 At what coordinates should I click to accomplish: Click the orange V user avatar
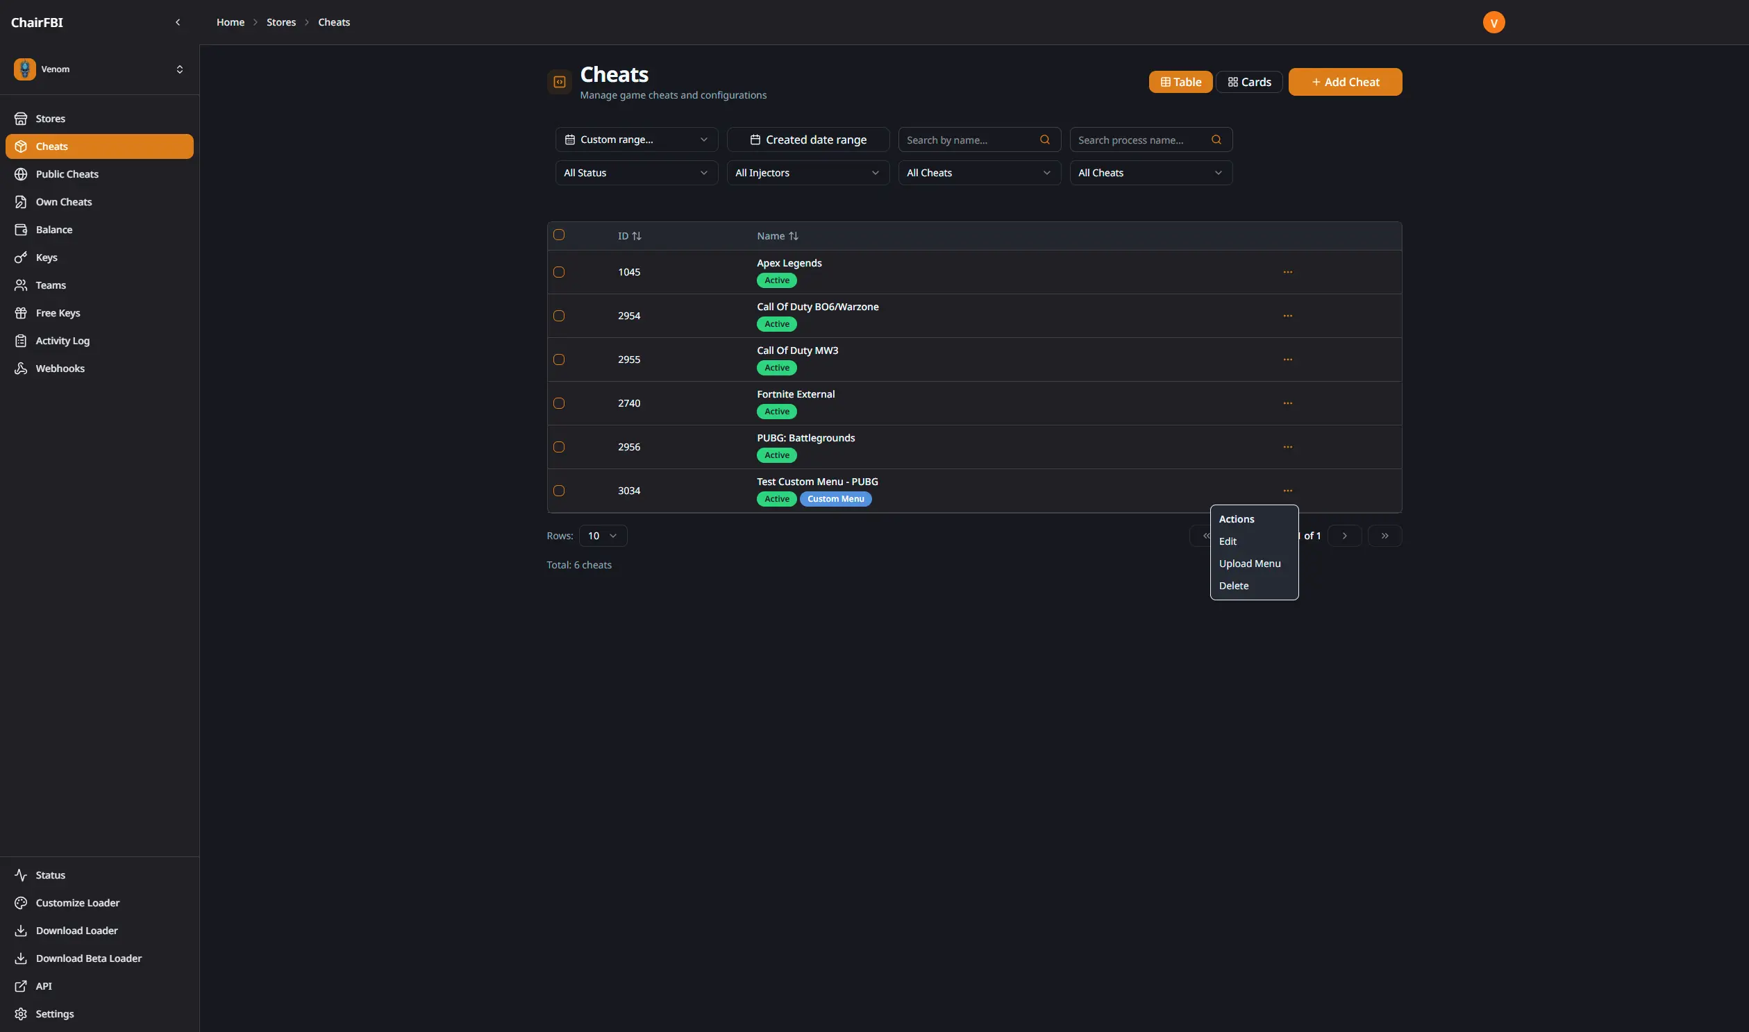pyautogui.click(x=1493, y=22)
